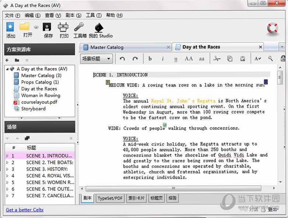
Task: Switch to 索引卡片 index cards tab
Action: point(136,198)
